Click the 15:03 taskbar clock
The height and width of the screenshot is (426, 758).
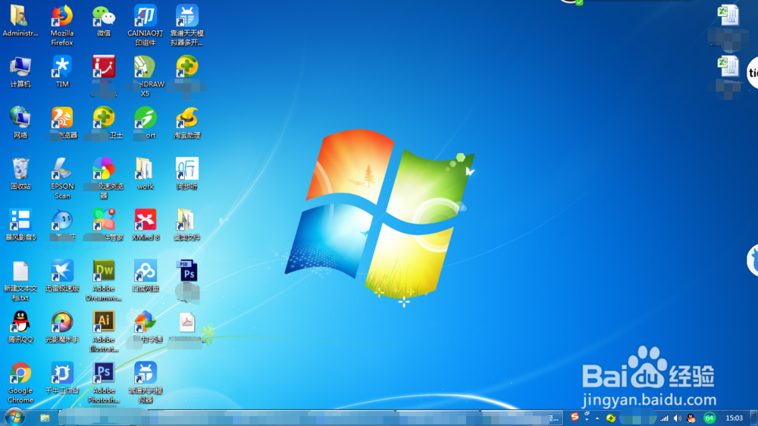coord(734,418)
